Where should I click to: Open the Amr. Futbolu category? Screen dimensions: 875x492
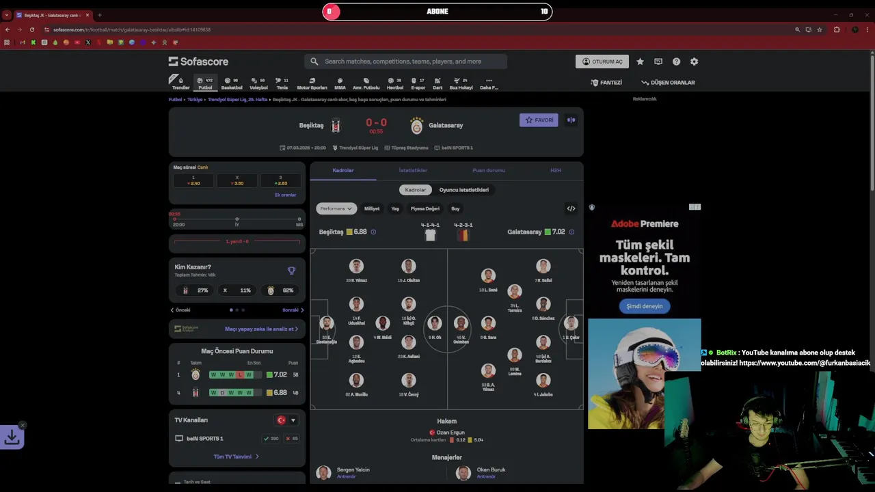point(366,83)
